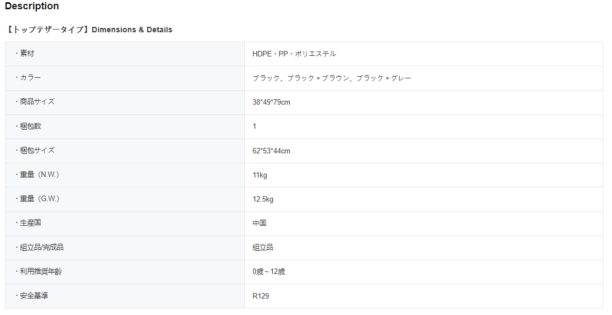Click the 62*53*44cm package size value
Viewport: 612px width, 315px height.
point(271,151)
